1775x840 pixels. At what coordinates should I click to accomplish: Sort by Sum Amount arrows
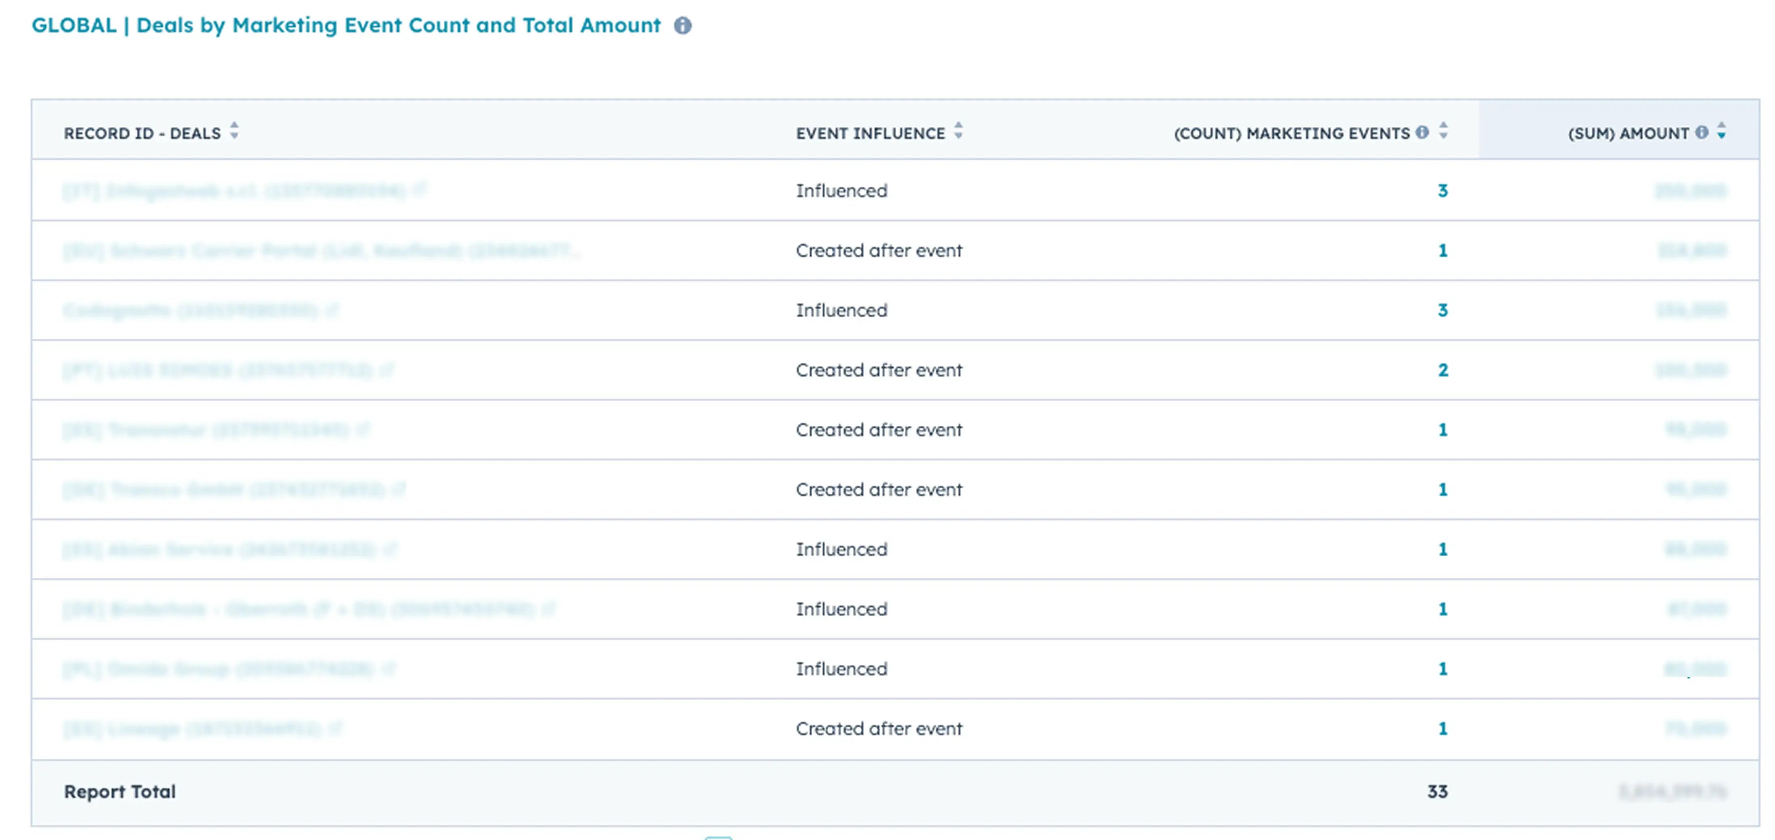click(1721, 131)
